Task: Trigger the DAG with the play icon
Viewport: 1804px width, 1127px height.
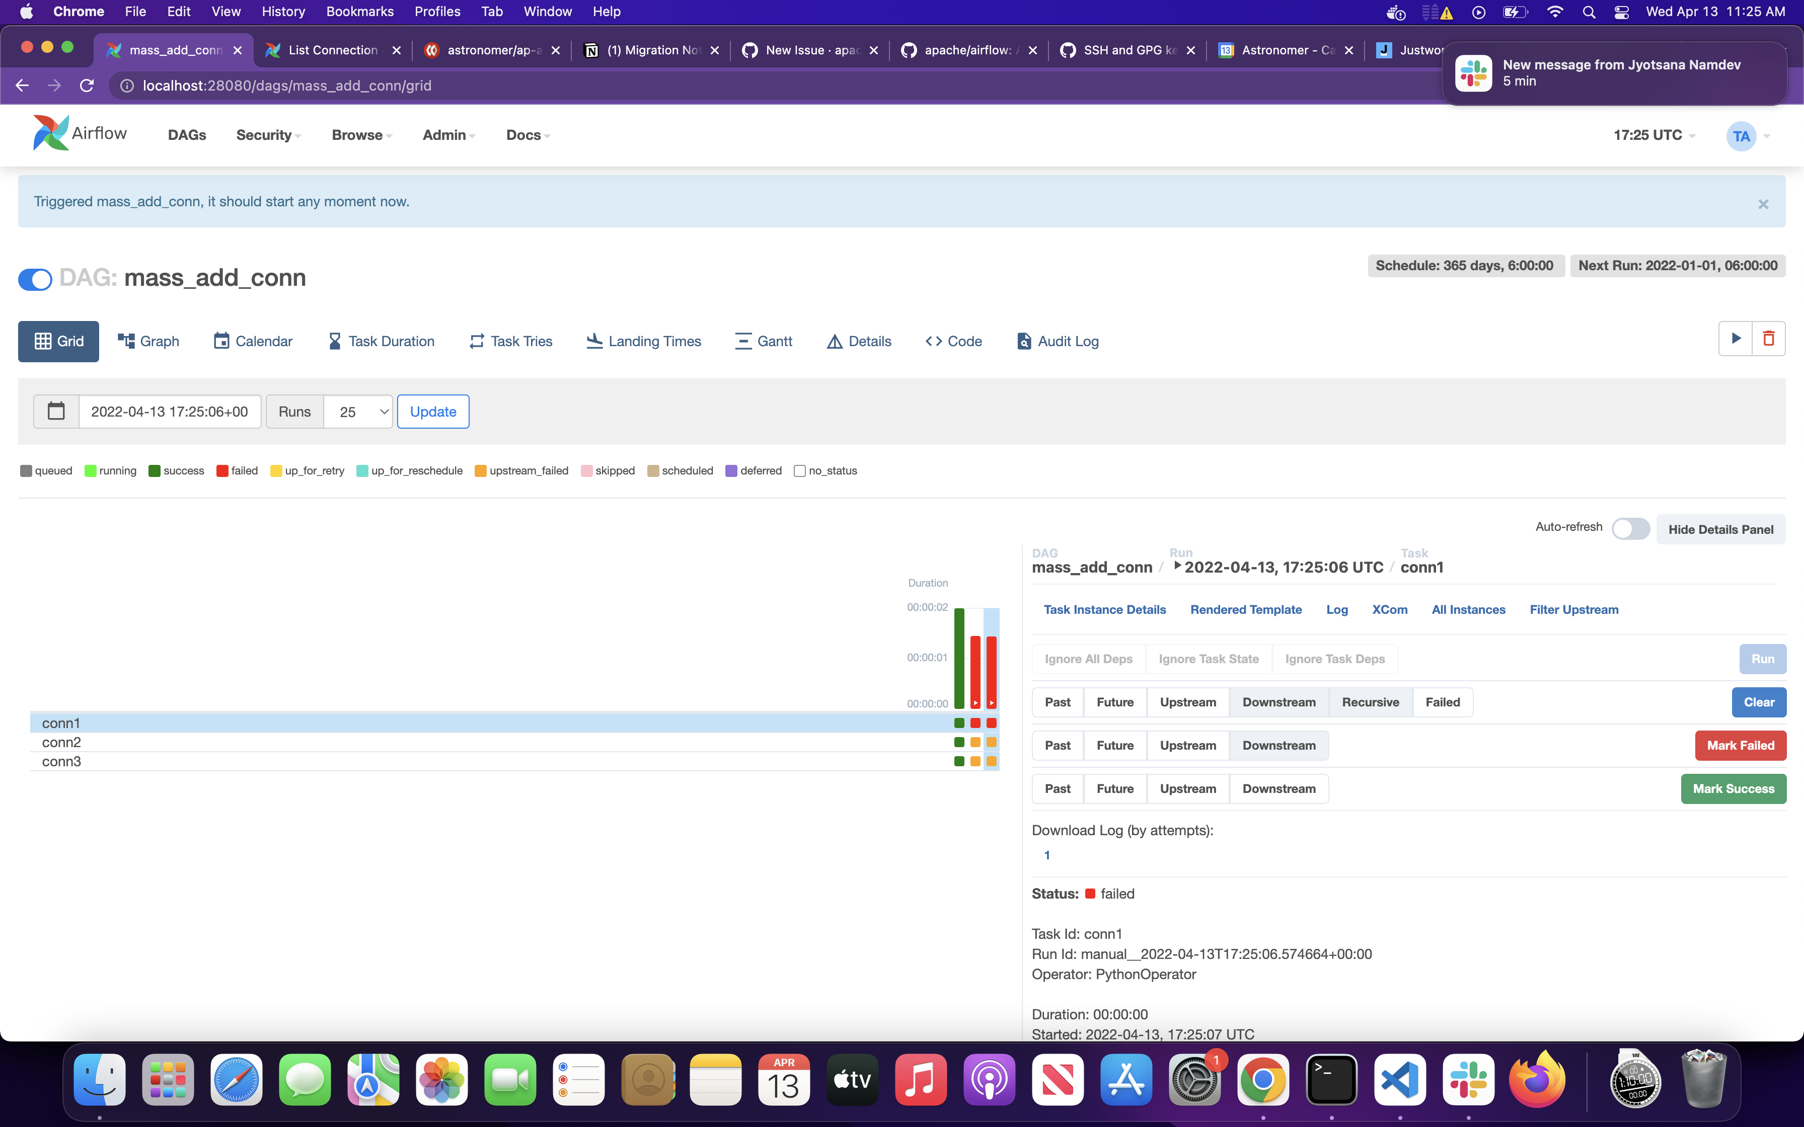Action: tap(1736, 339)
